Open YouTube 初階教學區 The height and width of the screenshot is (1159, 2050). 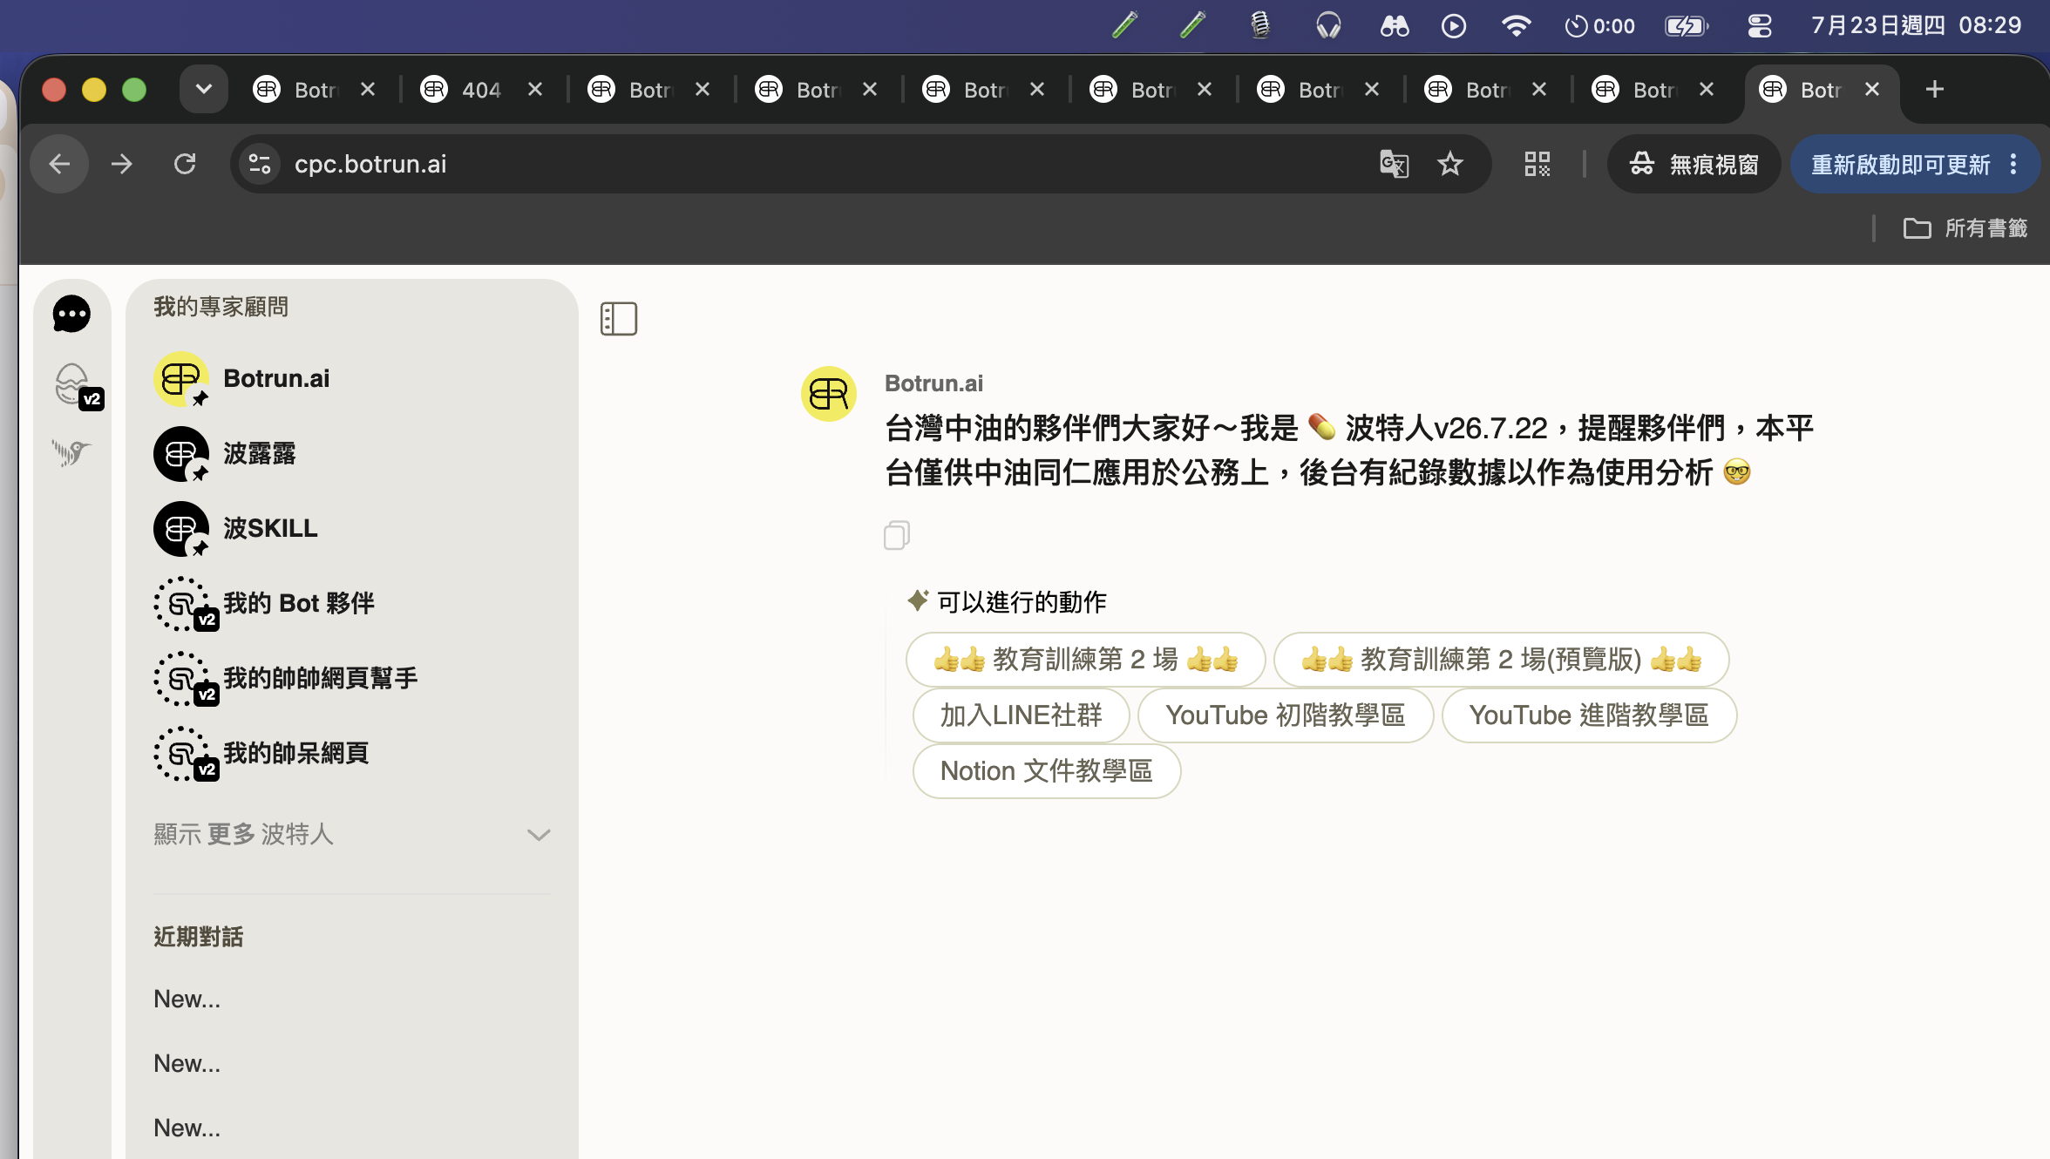(1286, 715)
